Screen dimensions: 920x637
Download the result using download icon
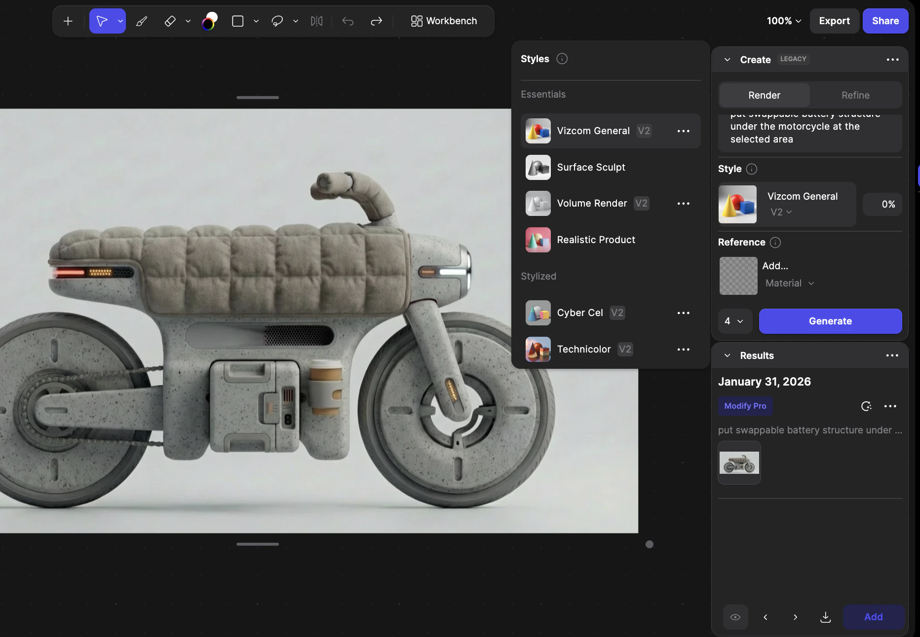[825, 617]
